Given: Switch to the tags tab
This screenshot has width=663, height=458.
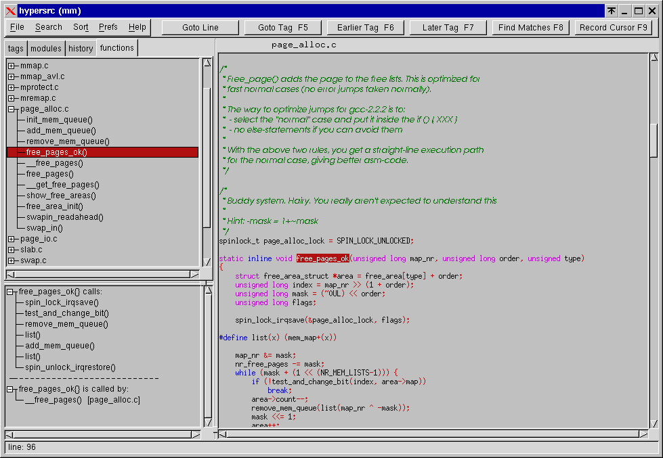Looking at the screenshot, I should (16, 48).
